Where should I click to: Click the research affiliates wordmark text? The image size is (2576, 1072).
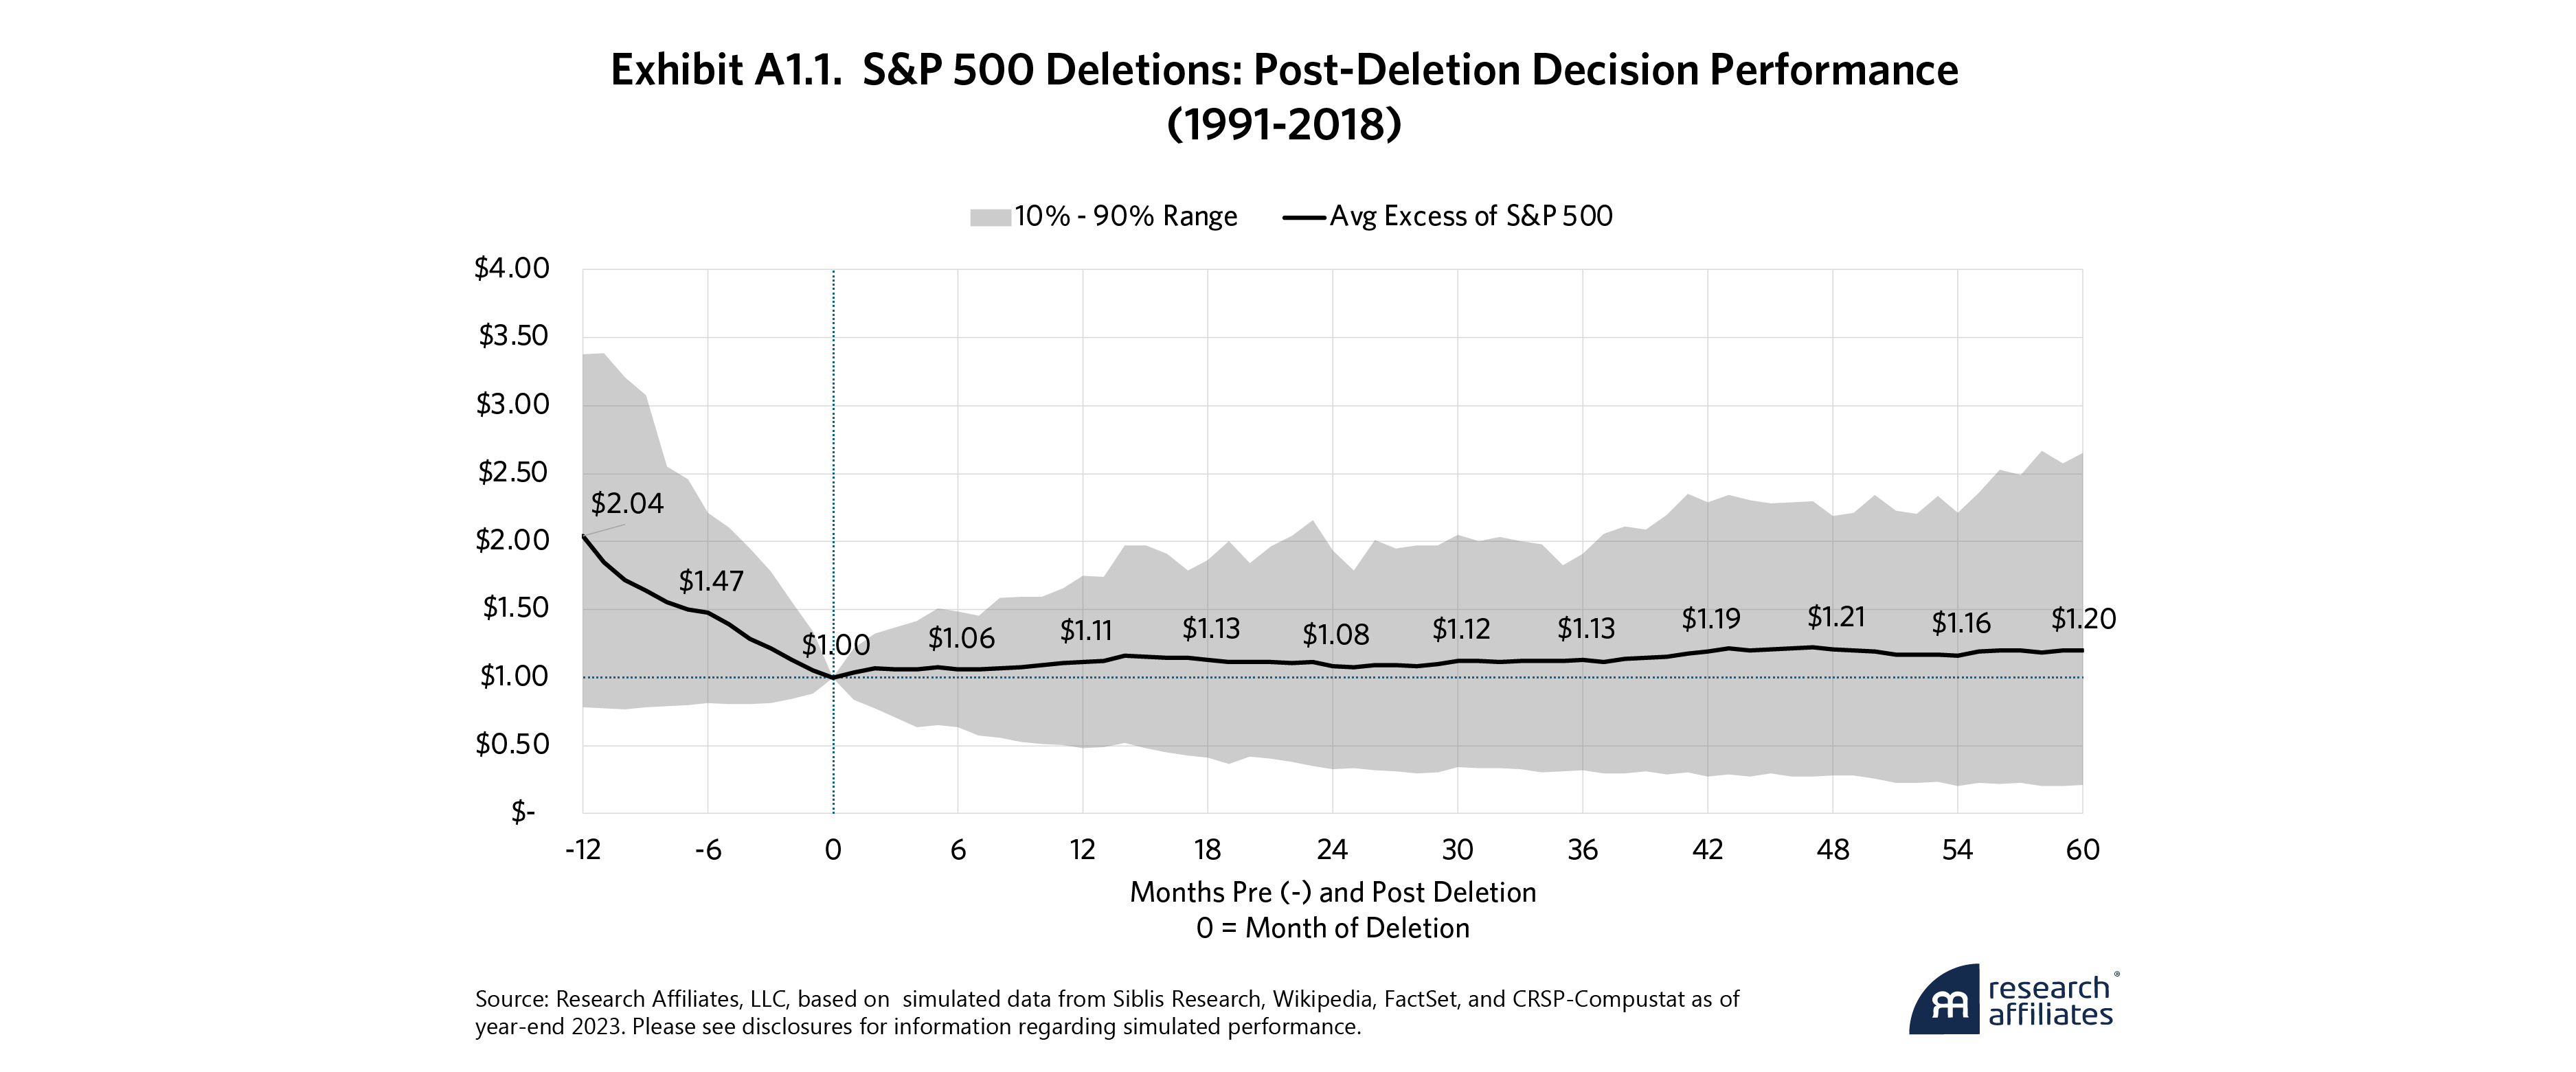pos(2049,1001)
